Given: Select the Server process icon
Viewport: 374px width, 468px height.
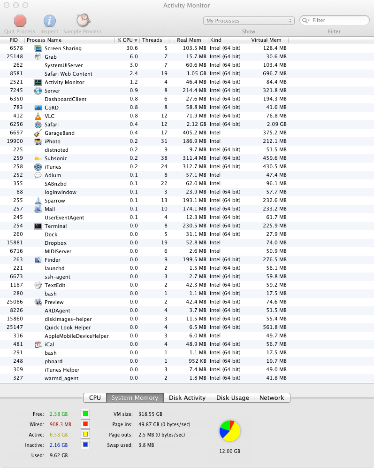Looking at the screenshot, I should [x=38, y=91].
